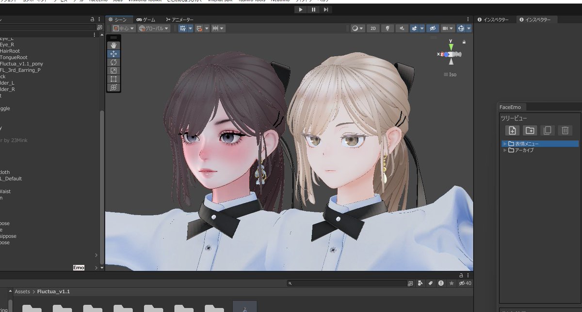582x312 pixels.
Task: Toggle hidden objects scene visibility button
Action: [433, 29]
